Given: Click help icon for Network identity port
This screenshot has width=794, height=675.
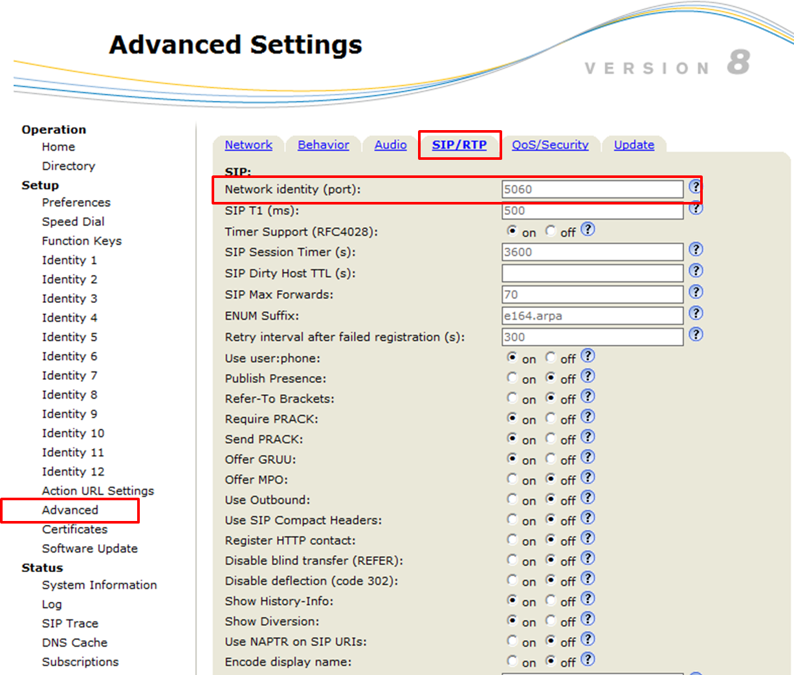Looking at the screenshot, I should coord(695,186).
